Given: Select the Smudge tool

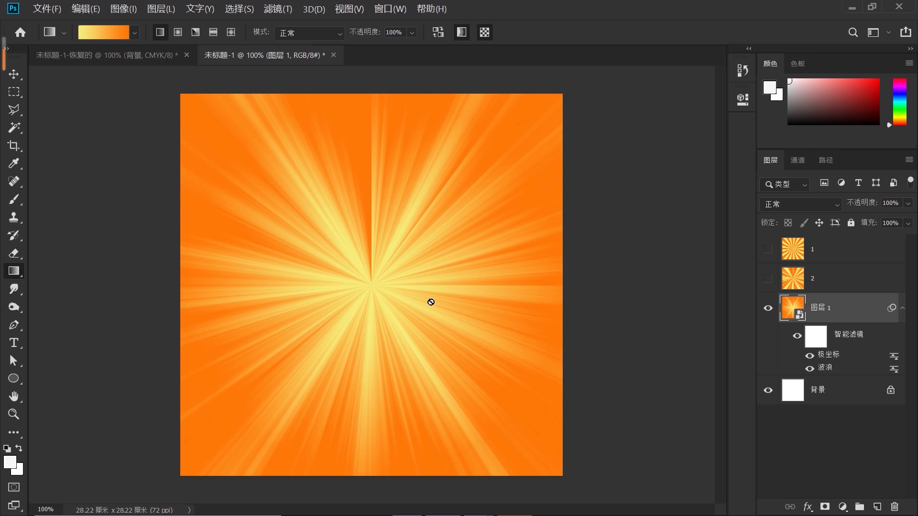Looking at the screenshot, I should point(14,289).
